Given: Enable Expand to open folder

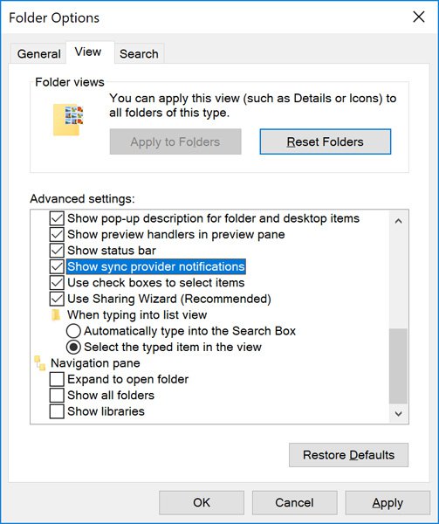Looking at the screenshot, I should point(57,379).
